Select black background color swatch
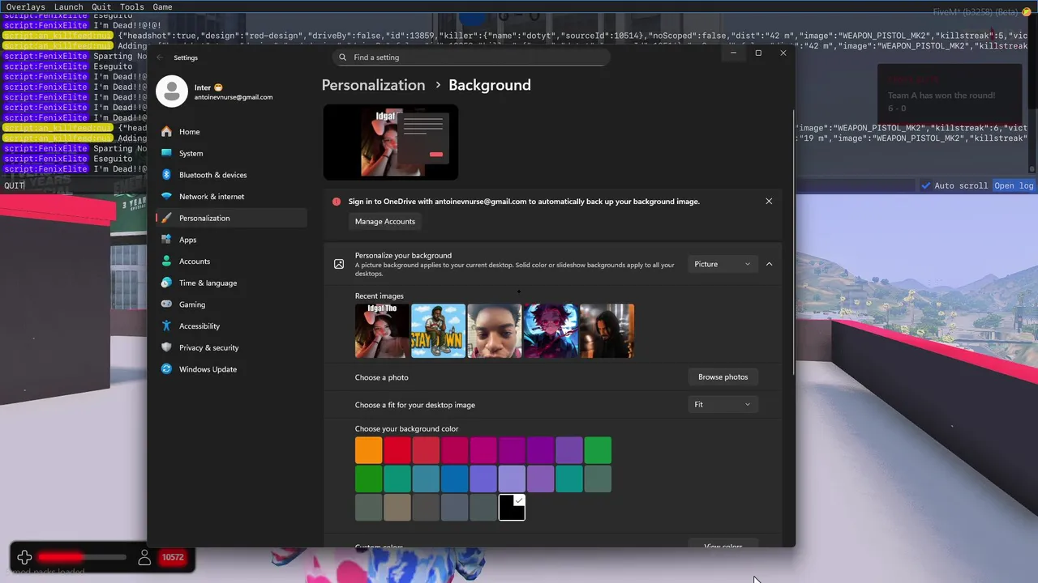Image resolution: width=1038 pixels, height=583 pixels. 512,508
